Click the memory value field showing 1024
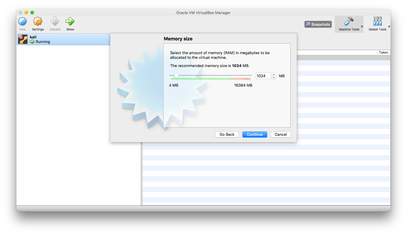The image size is (407, 235). [x=263, y=76]
